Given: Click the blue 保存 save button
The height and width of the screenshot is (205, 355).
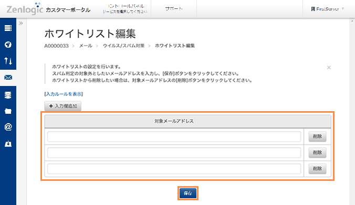Looking at the screenshot, I should 188,193.
